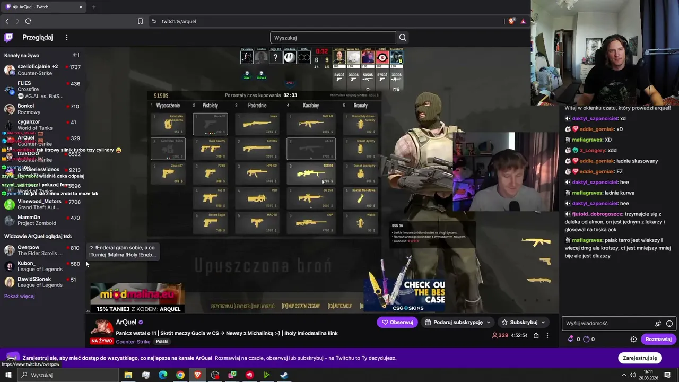Open Brave browser from the taskbar
The image size is (679, 382).
click(197, 375)
